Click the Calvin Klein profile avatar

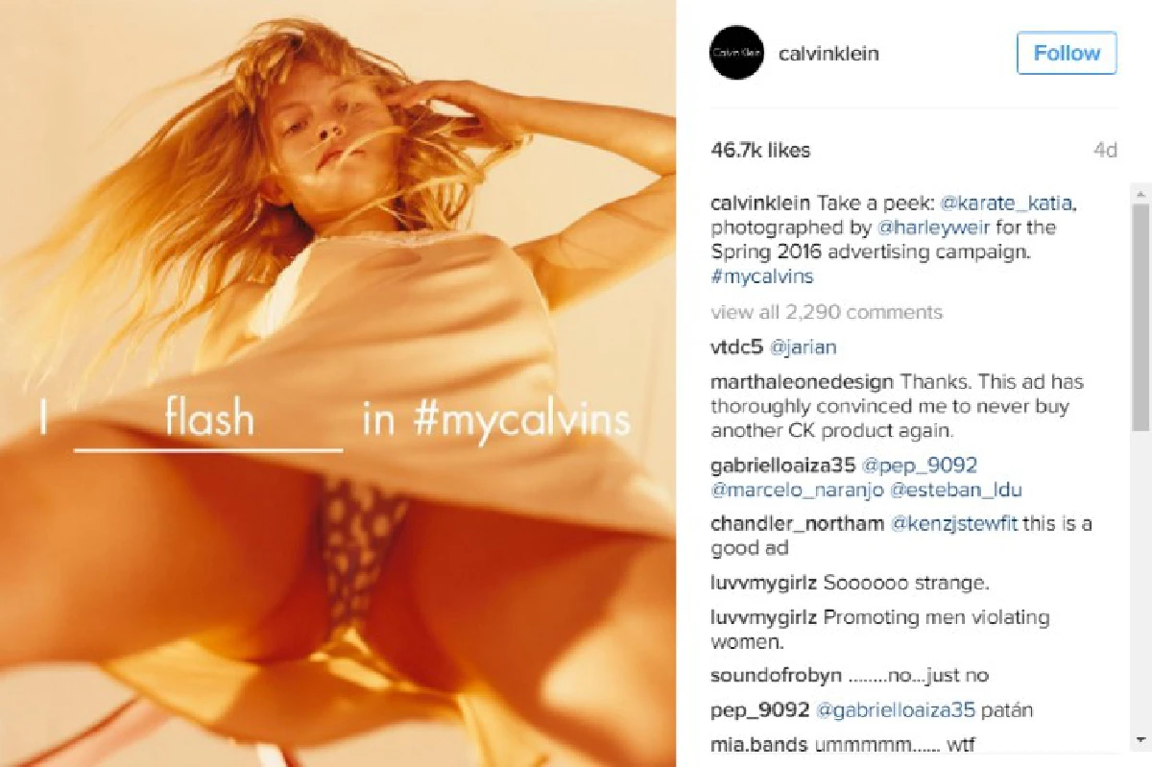tap(736, 53)
